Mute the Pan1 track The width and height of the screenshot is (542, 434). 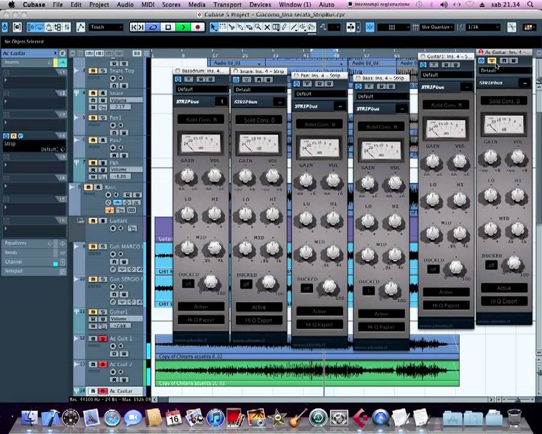[x=93, y=118]
